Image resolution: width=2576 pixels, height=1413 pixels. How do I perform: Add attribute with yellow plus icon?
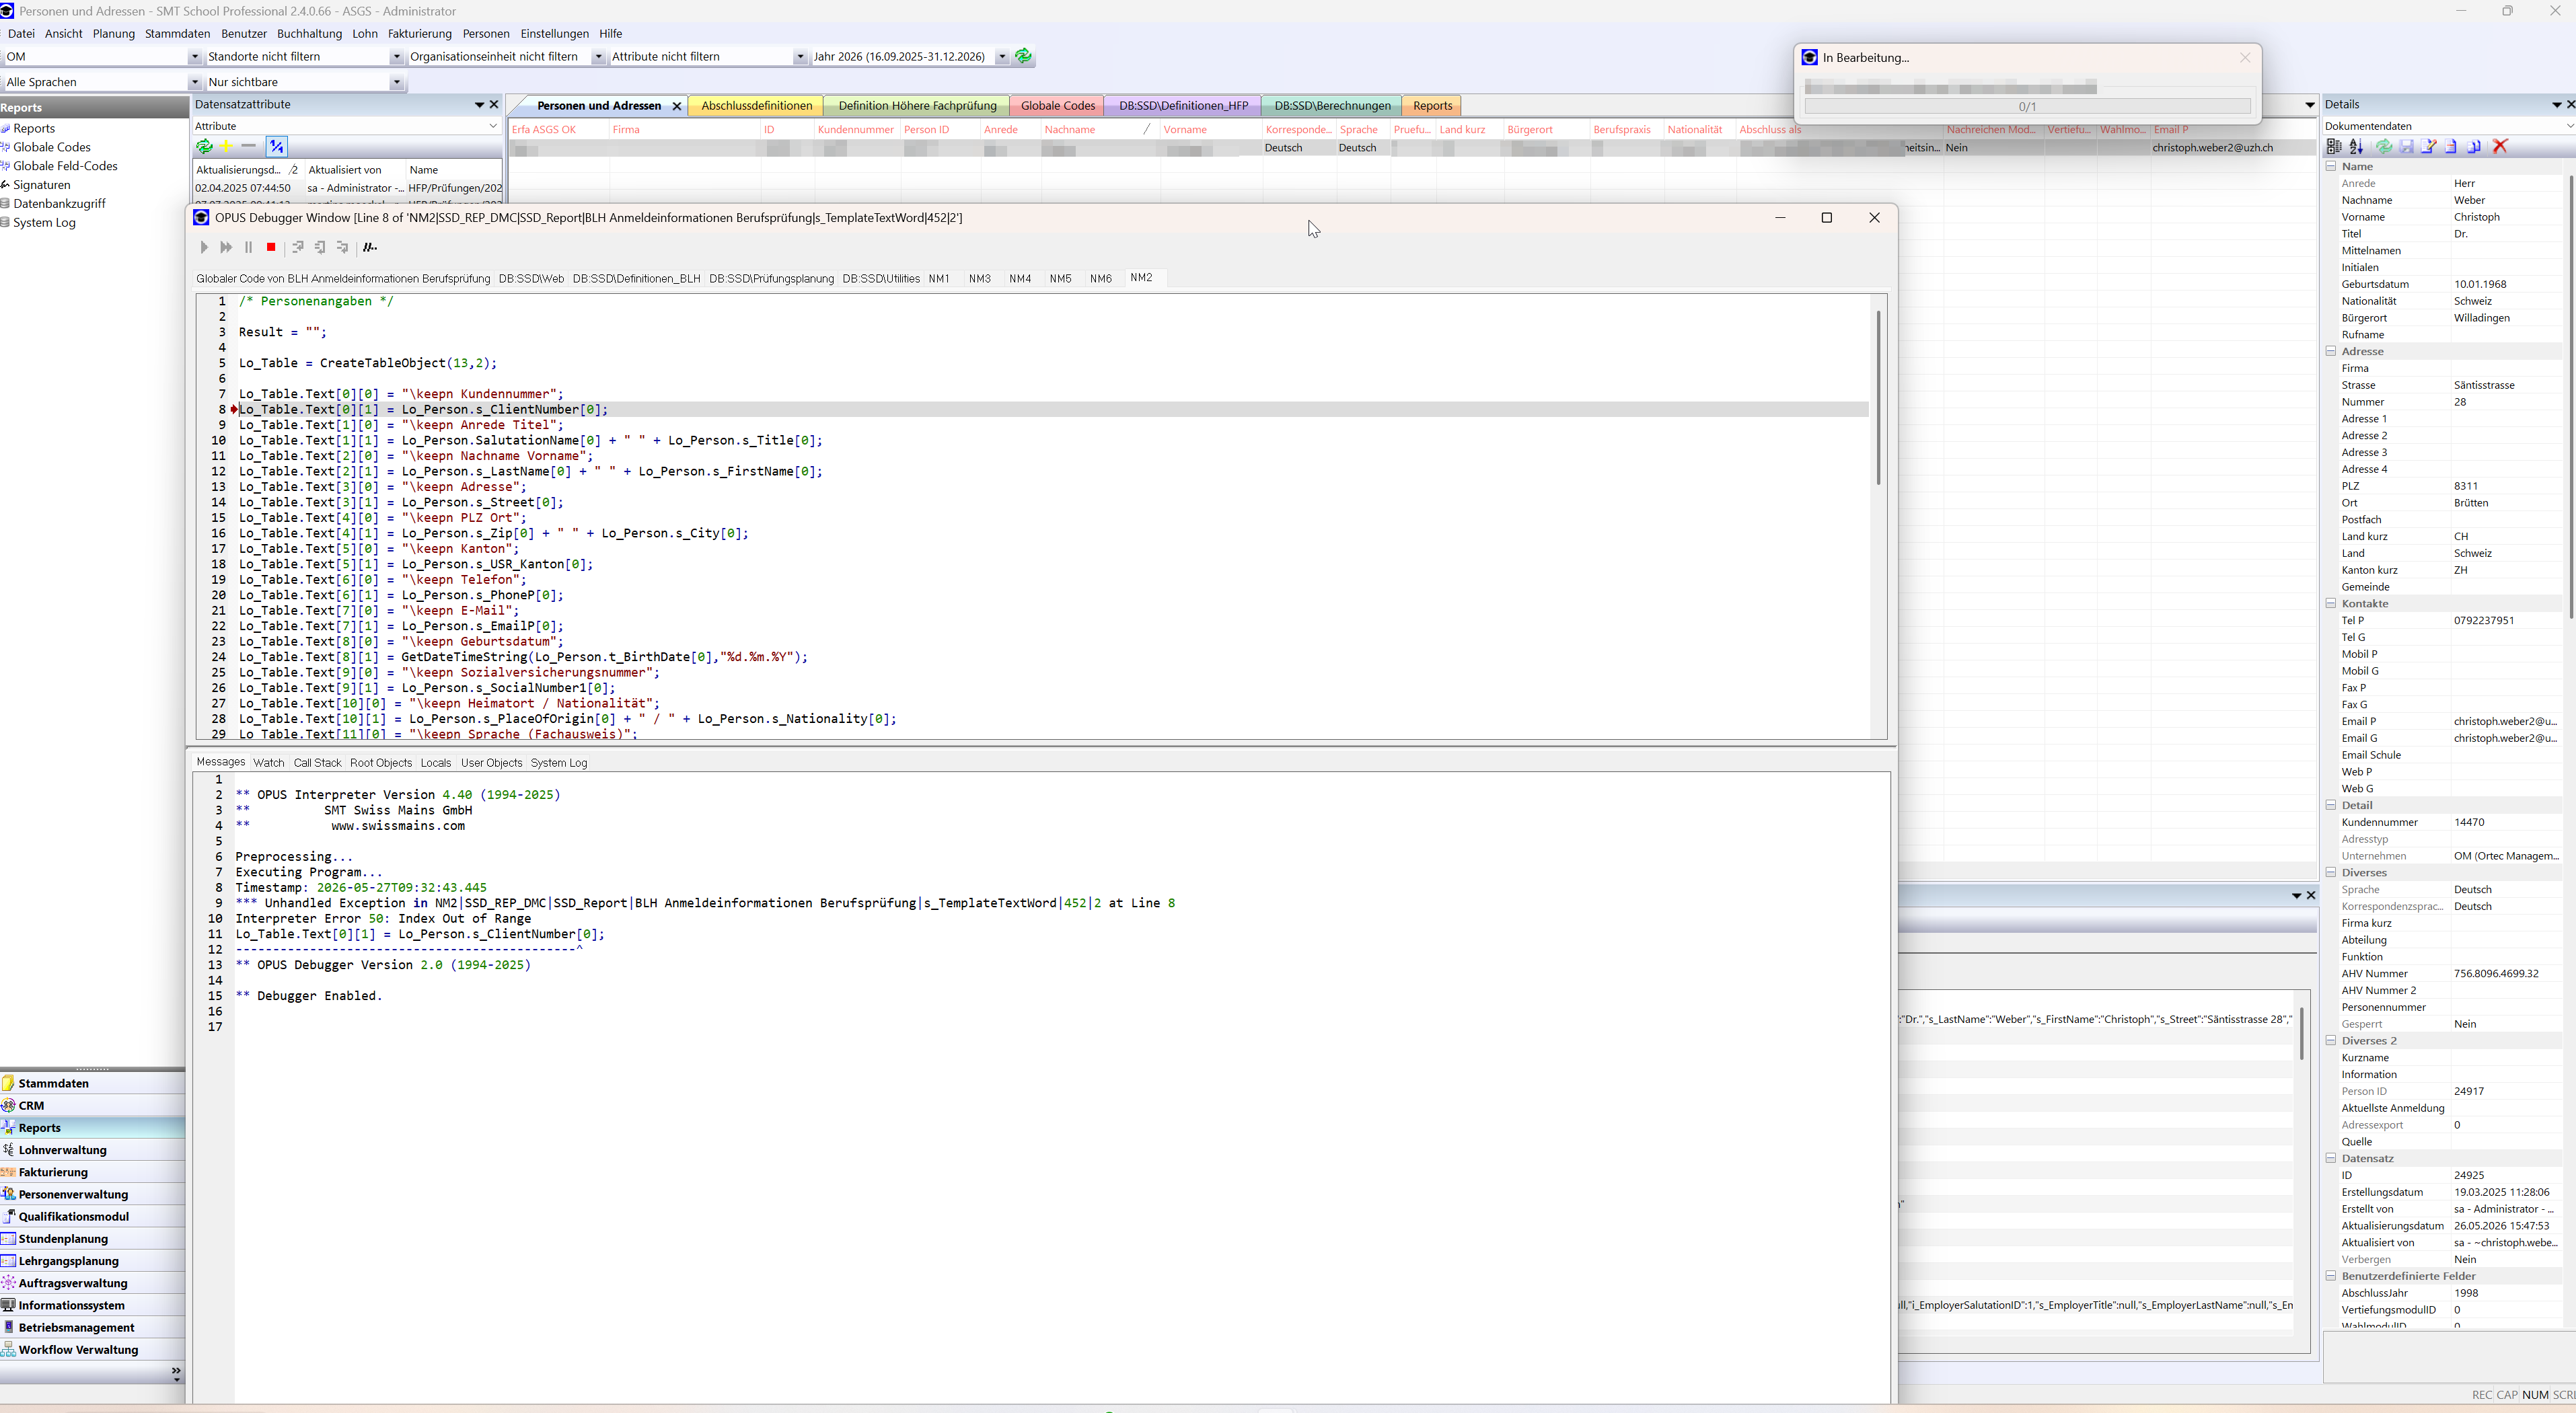coord(226,146)
